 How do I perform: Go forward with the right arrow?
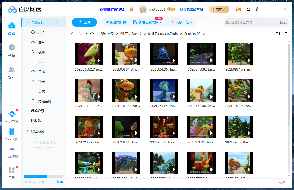80,34
